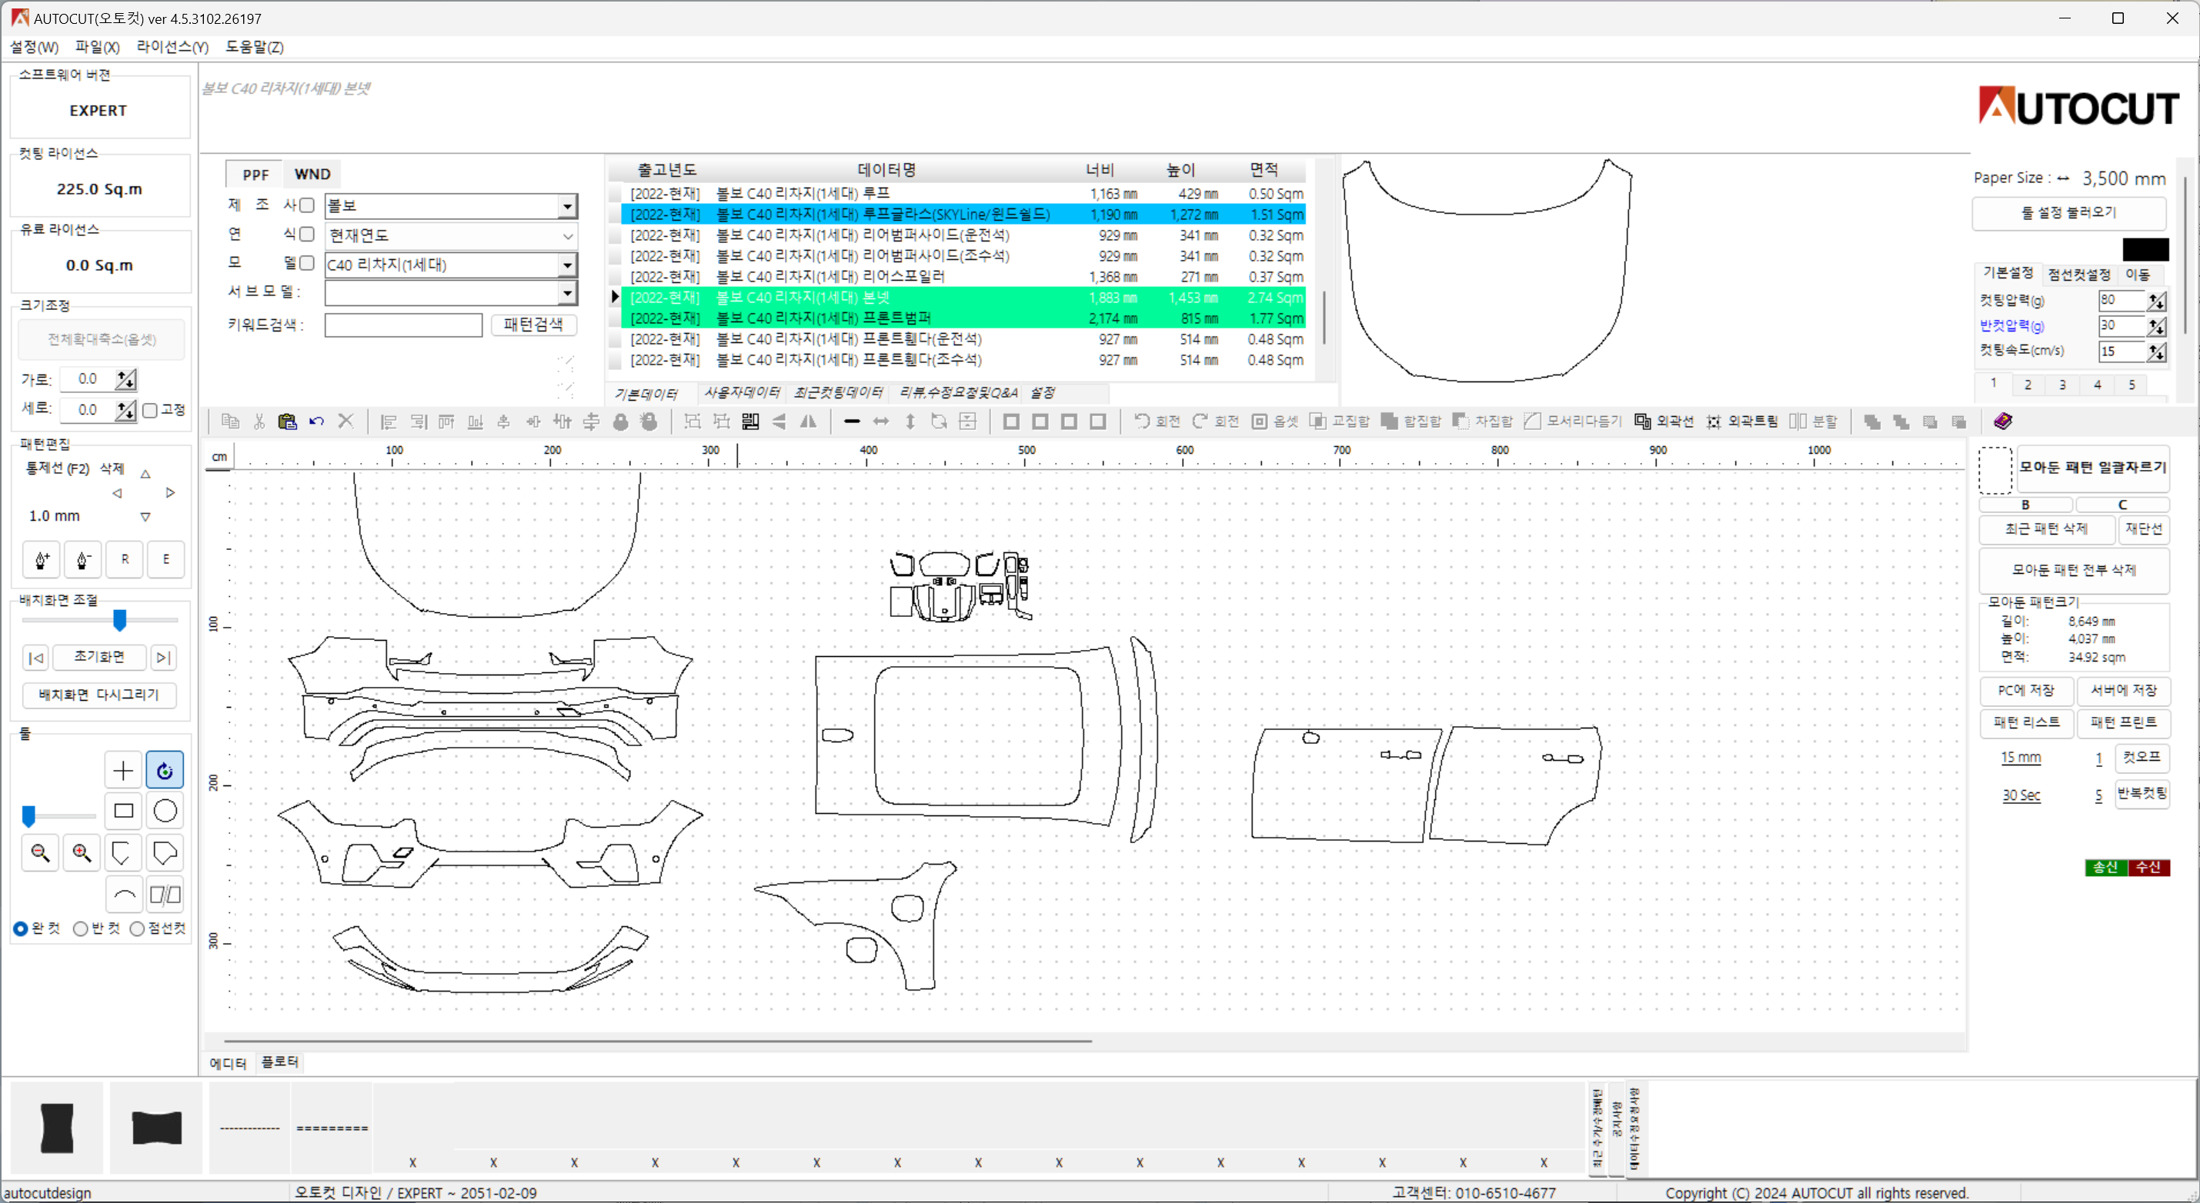This screenshot has height=1203, width=2200.
Task: Click the 외곽트림 outline trim tool
Action: [1741, 421]
